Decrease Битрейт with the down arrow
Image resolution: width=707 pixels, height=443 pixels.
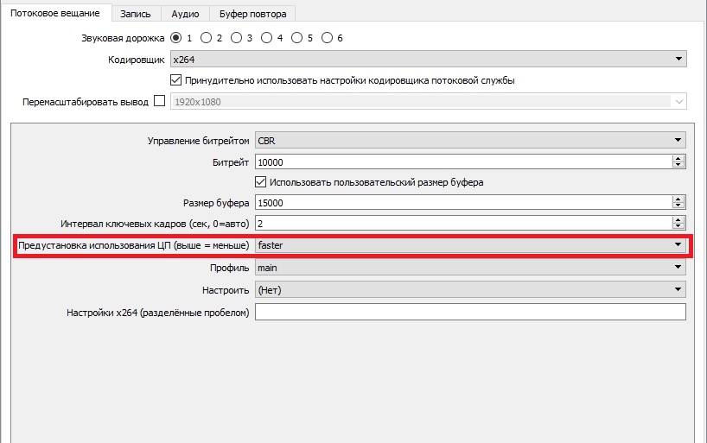click(x=678, y=166)
